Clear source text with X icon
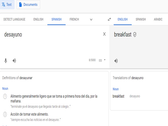168x126 pixels. point(104,34)
